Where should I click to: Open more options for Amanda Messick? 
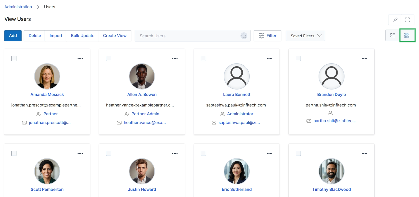pos(80,59)
